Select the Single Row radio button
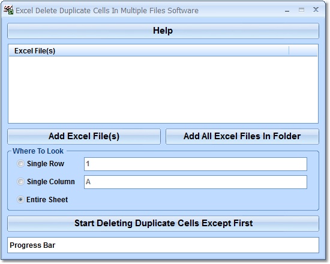The width and height of the screenshot is (330, 264). coord(20,164)
